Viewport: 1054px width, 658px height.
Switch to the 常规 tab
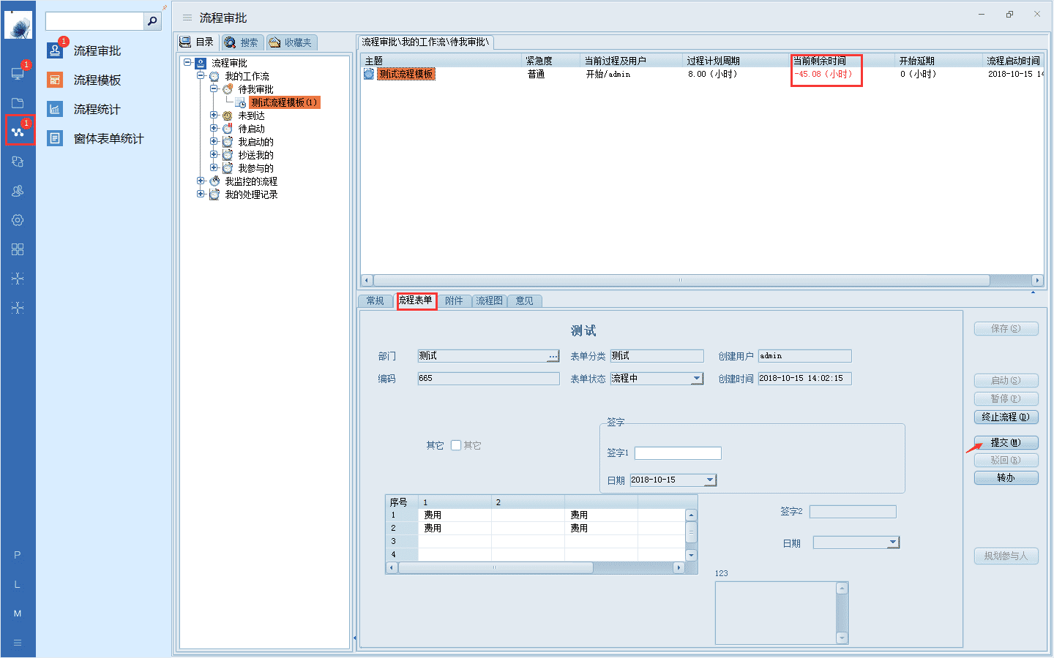[x=375, y=300]
